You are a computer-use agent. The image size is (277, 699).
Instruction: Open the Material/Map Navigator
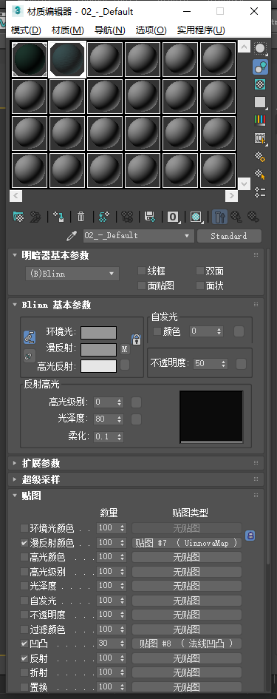pyautogui.click(x=261, y=192)
